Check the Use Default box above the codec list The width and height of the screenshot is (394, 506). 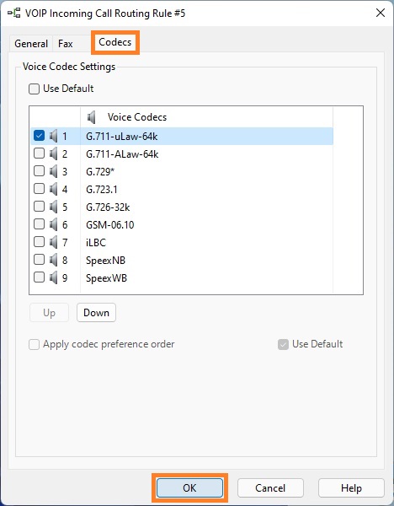pos(35,89)
